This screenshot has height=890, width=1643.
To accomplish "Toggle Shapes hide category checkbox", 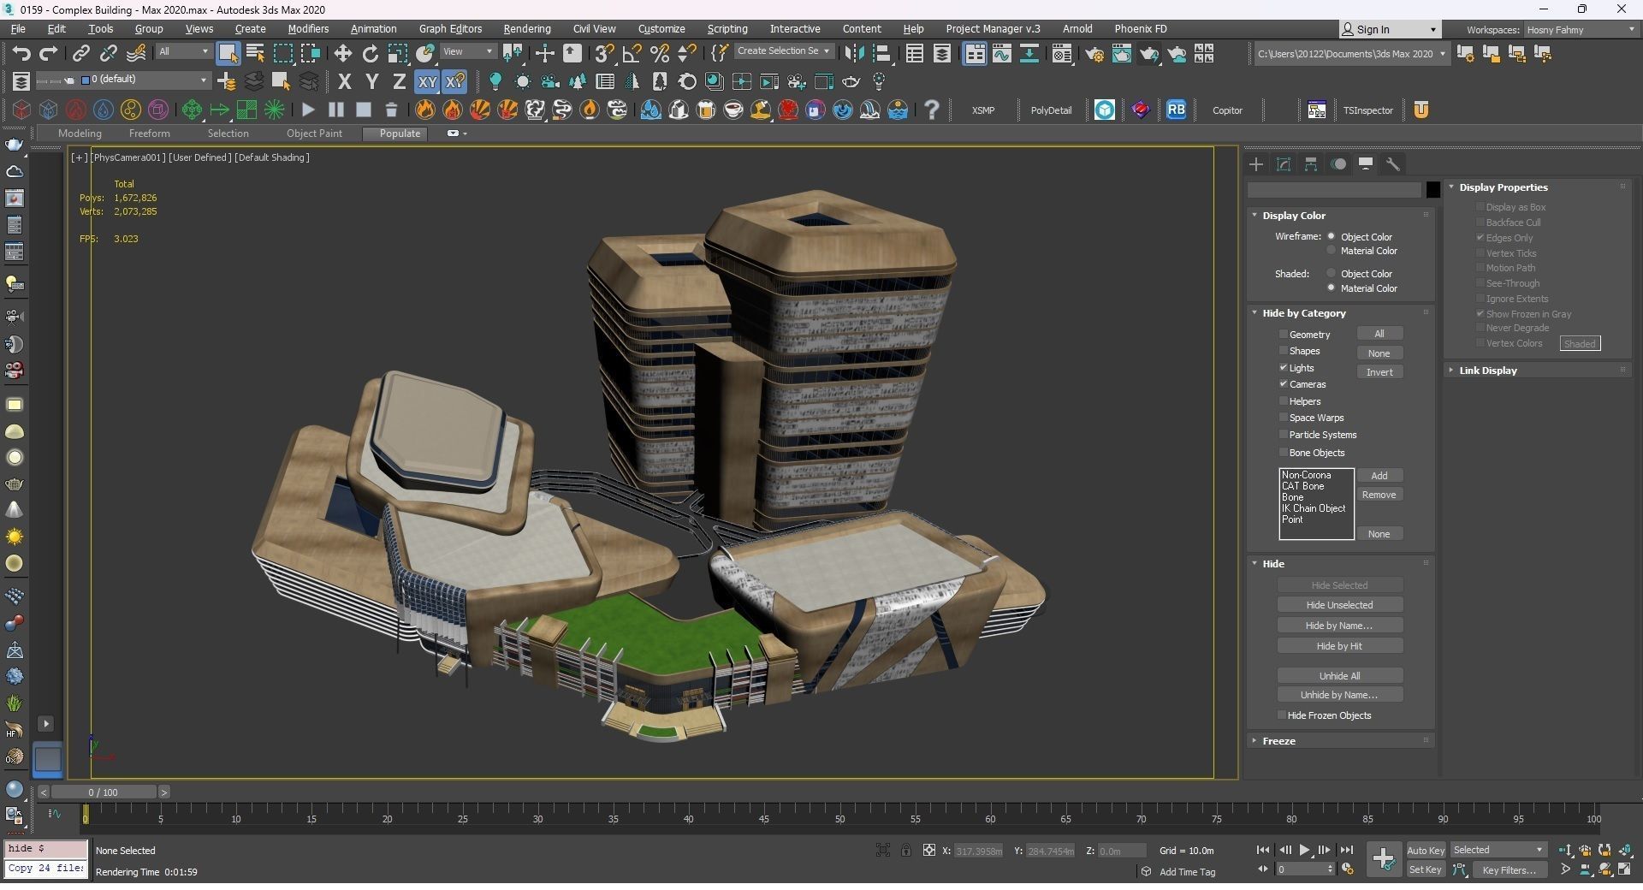I will (x=1284, y=351).
